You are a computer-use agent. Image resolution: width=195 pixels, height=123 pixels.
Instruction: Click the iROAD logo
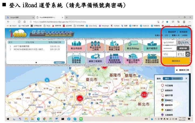18,33
